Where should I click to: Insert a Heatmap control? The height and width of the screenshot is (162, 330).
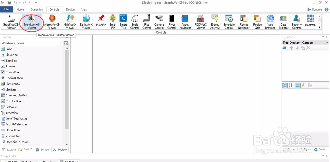point(310,21)
